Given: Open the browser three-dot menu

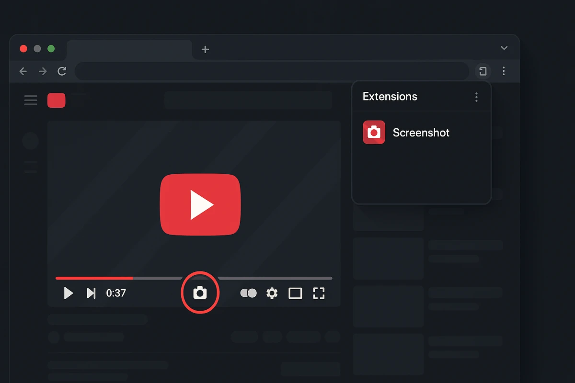Looking at the screenshot, I should [x=504, y=71].
